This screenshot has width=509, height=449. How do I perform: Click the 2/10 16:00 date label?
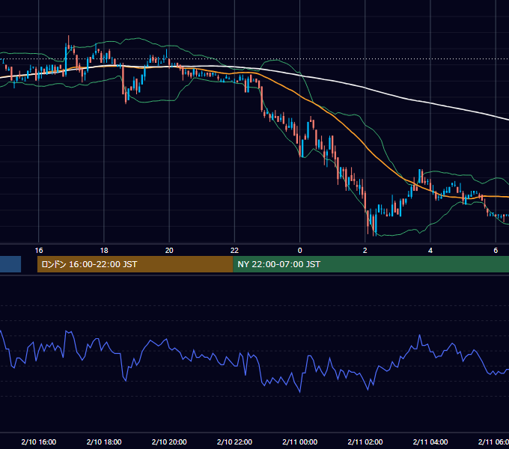[x=39, y=442]
